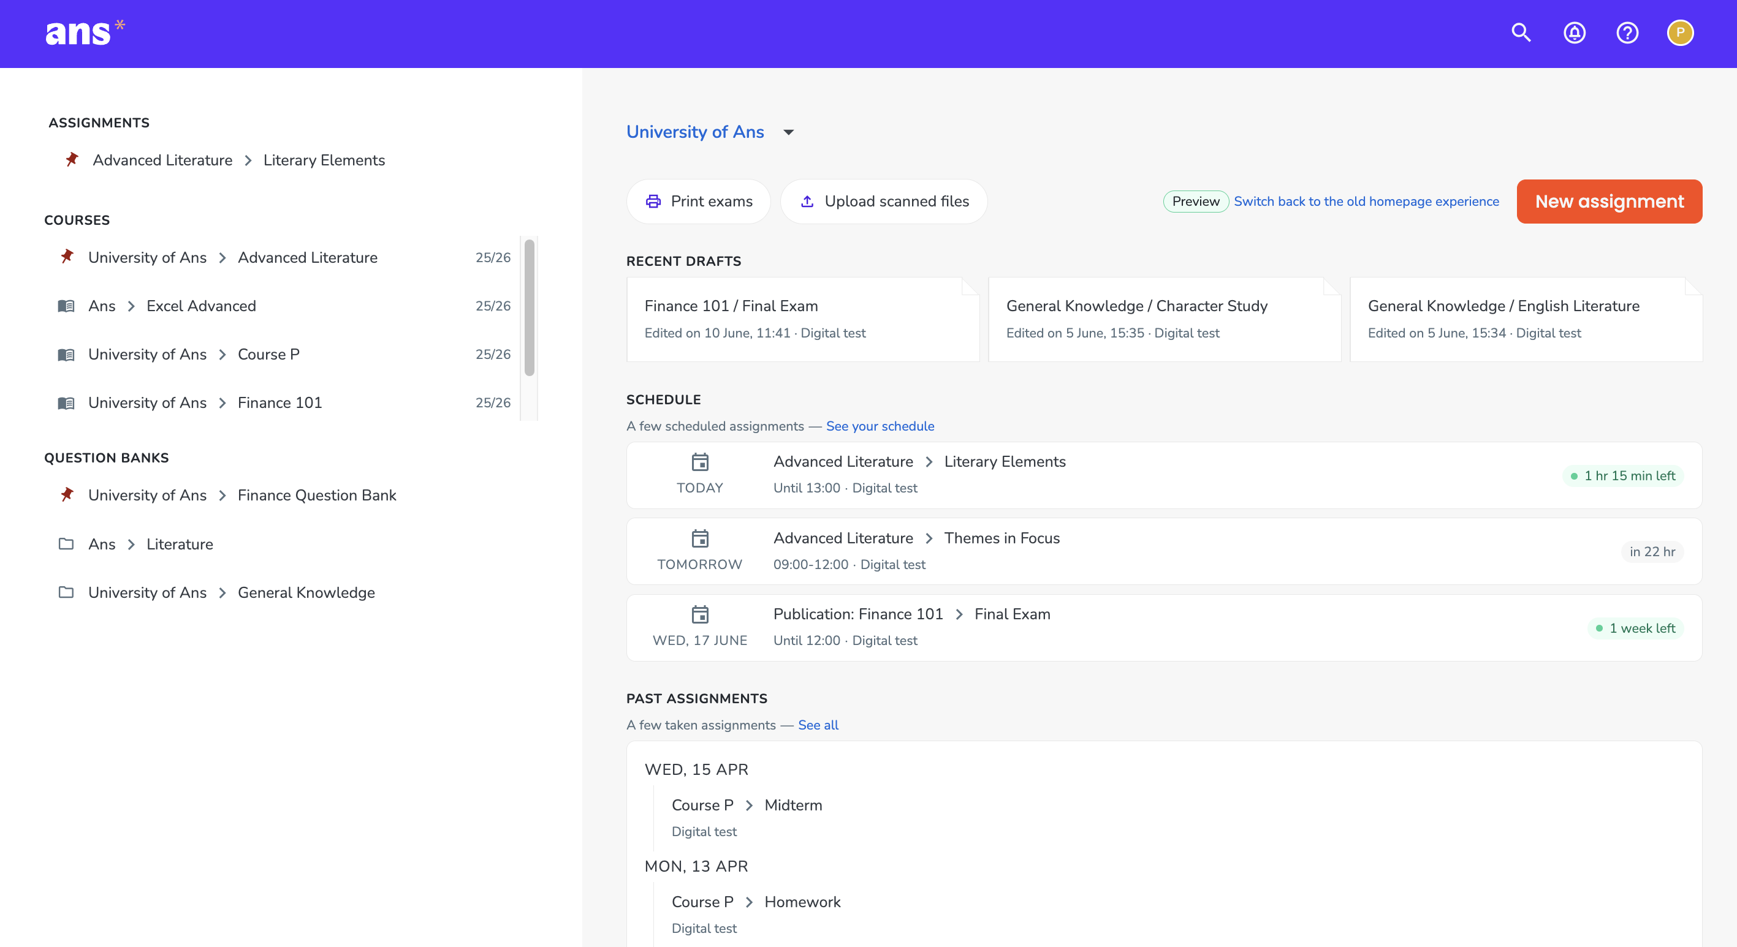Click the courses list scrollbar
1737x947 pixels.
click(530, 308)
